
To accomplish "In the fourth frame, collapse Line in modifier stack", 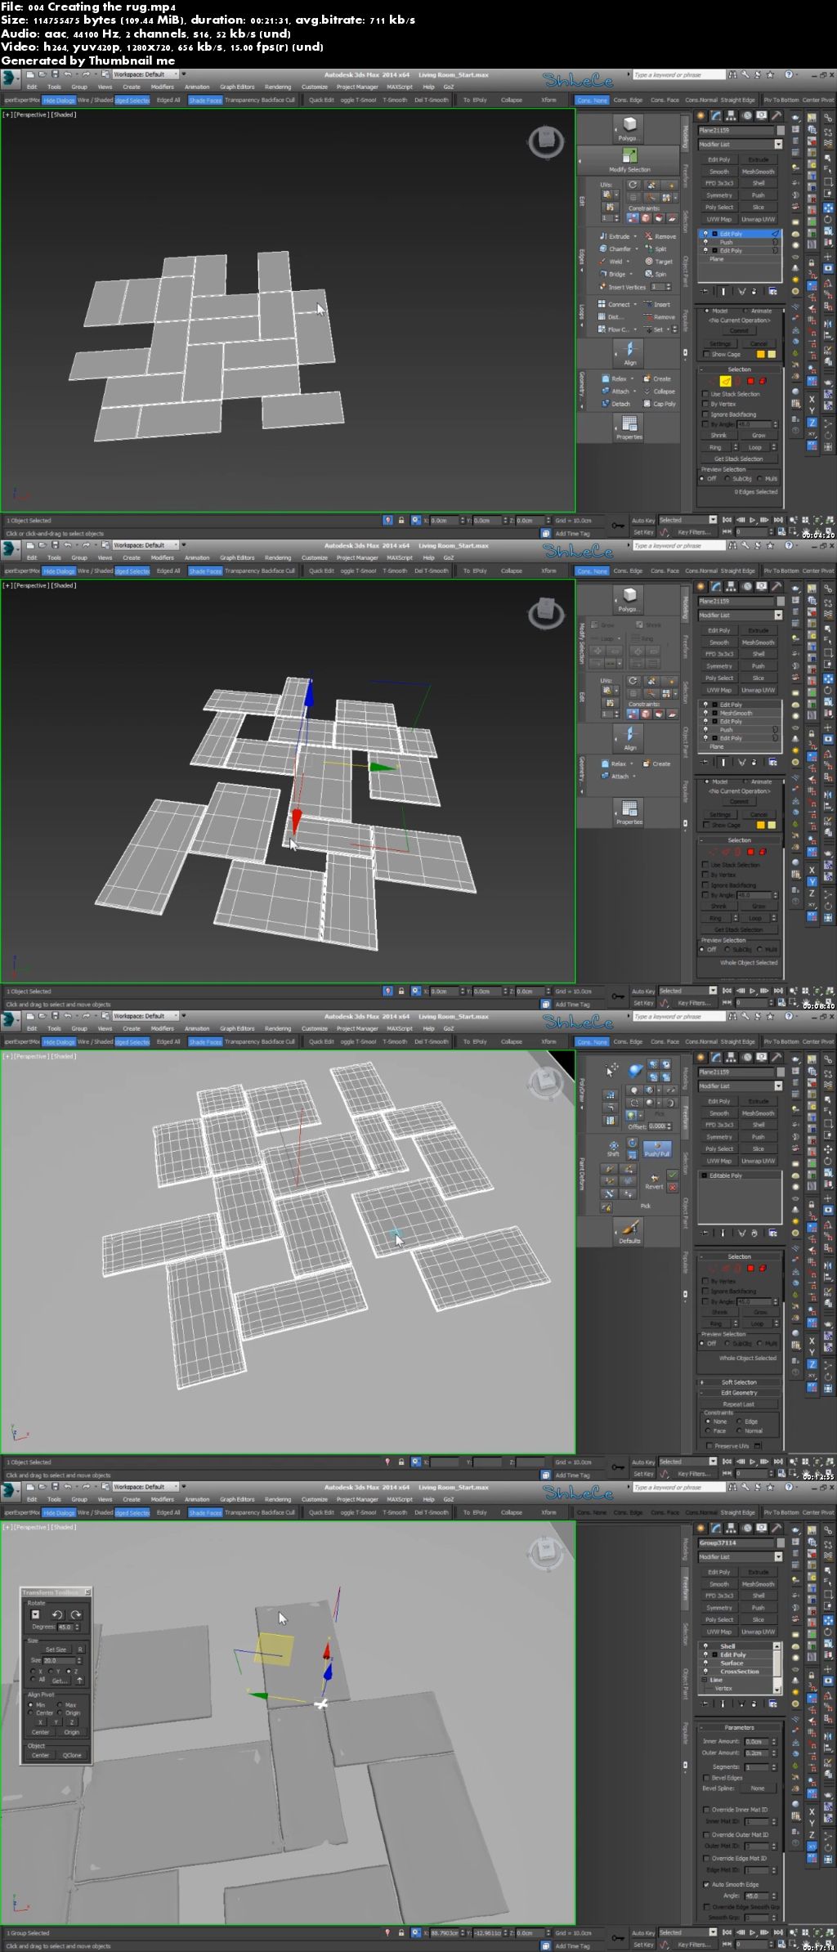I will [x=705, y=1680].
